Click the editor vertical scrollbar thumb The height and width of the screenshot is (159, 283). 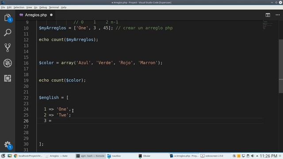[x=281, y=66]
